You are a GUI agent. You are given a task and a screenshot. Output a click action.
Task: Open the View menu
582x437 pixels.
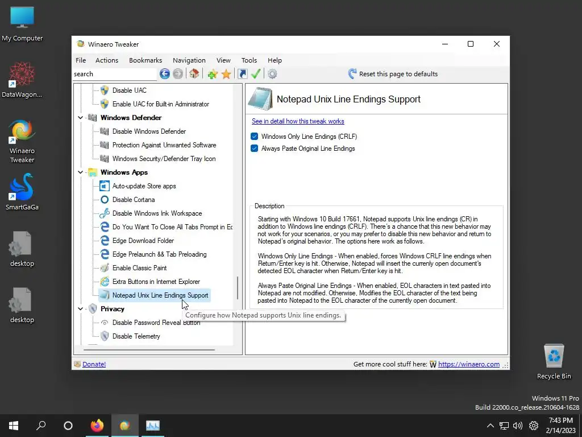point(223,60)
